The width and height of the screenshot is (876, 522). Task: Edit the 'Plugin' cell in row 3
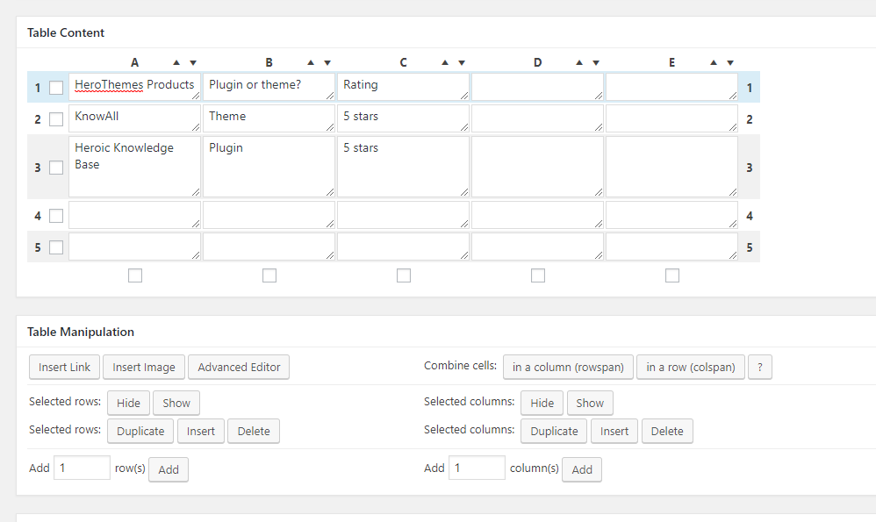[x=269, y=167]
